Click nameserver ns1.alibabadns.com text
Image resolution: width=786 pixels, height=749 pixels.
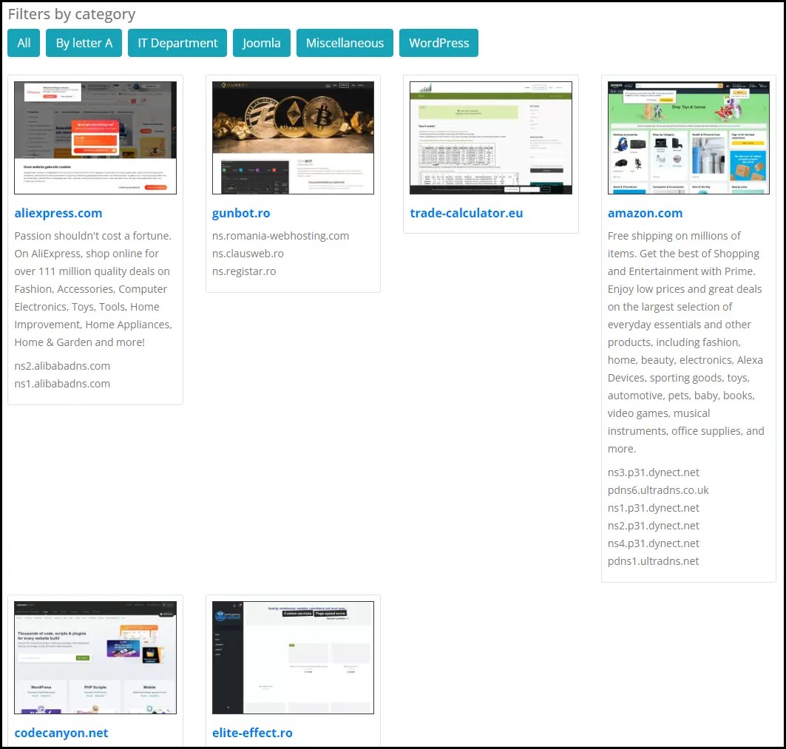(x=62, y=384)
